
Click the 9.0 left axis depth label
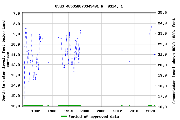[17, 34]
